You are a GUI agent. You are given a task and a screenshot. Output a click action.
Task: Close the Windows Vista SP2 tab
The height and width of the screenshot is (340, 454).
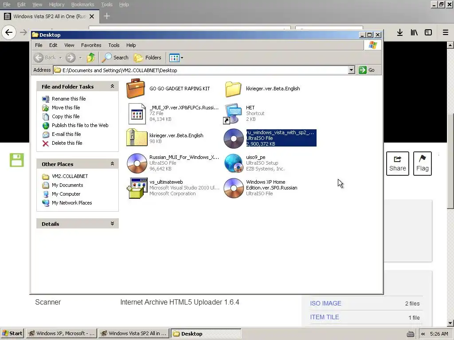click(92, 16)
